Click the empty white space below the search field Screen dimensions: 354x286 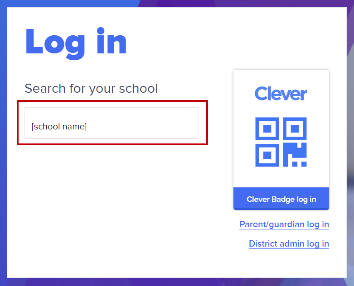point(112,204)
